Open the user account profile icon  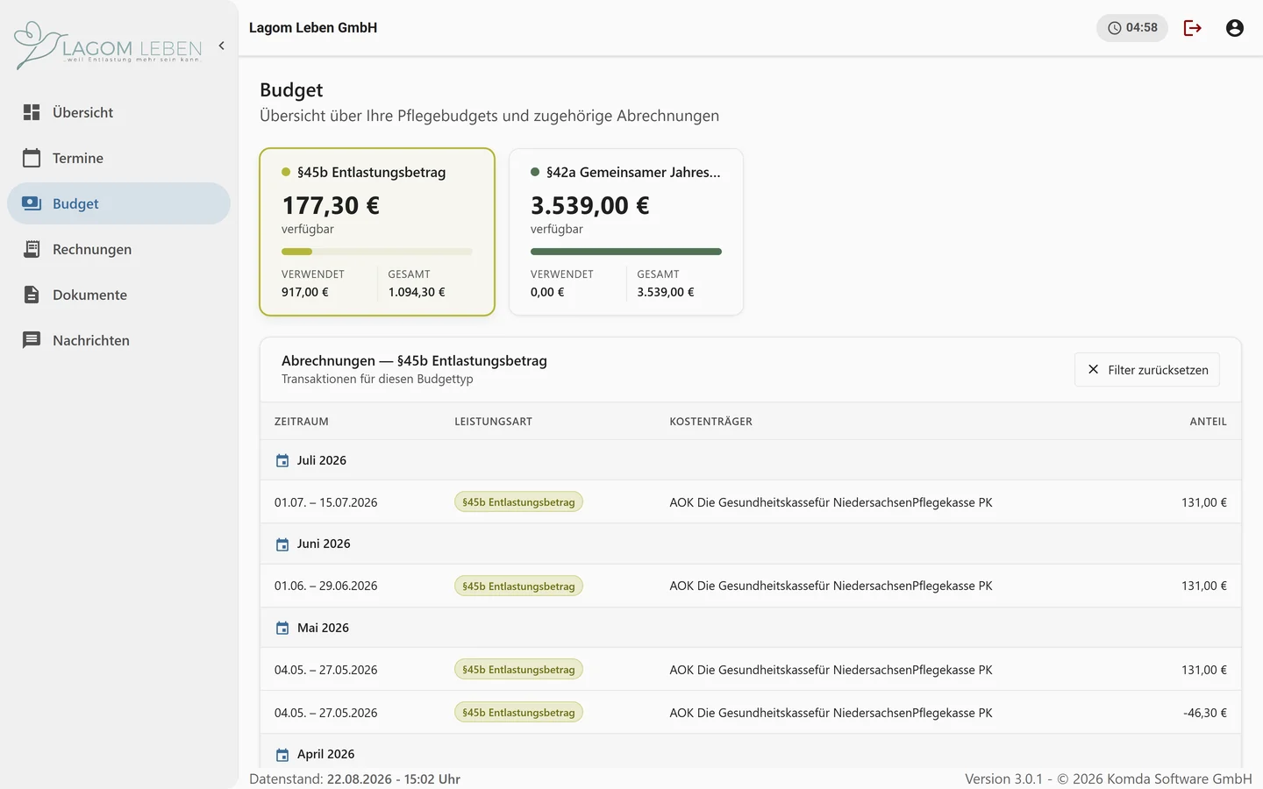click(1235, 28)
